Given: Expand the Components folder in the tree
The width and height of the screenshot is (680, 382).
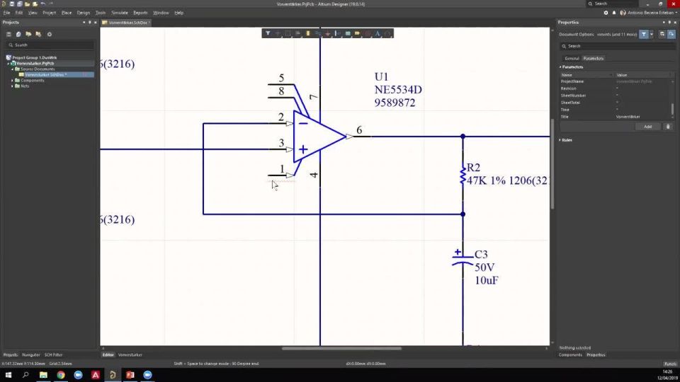Looking at the screenshot, I should pyautogui.click(x=12, y=81).
